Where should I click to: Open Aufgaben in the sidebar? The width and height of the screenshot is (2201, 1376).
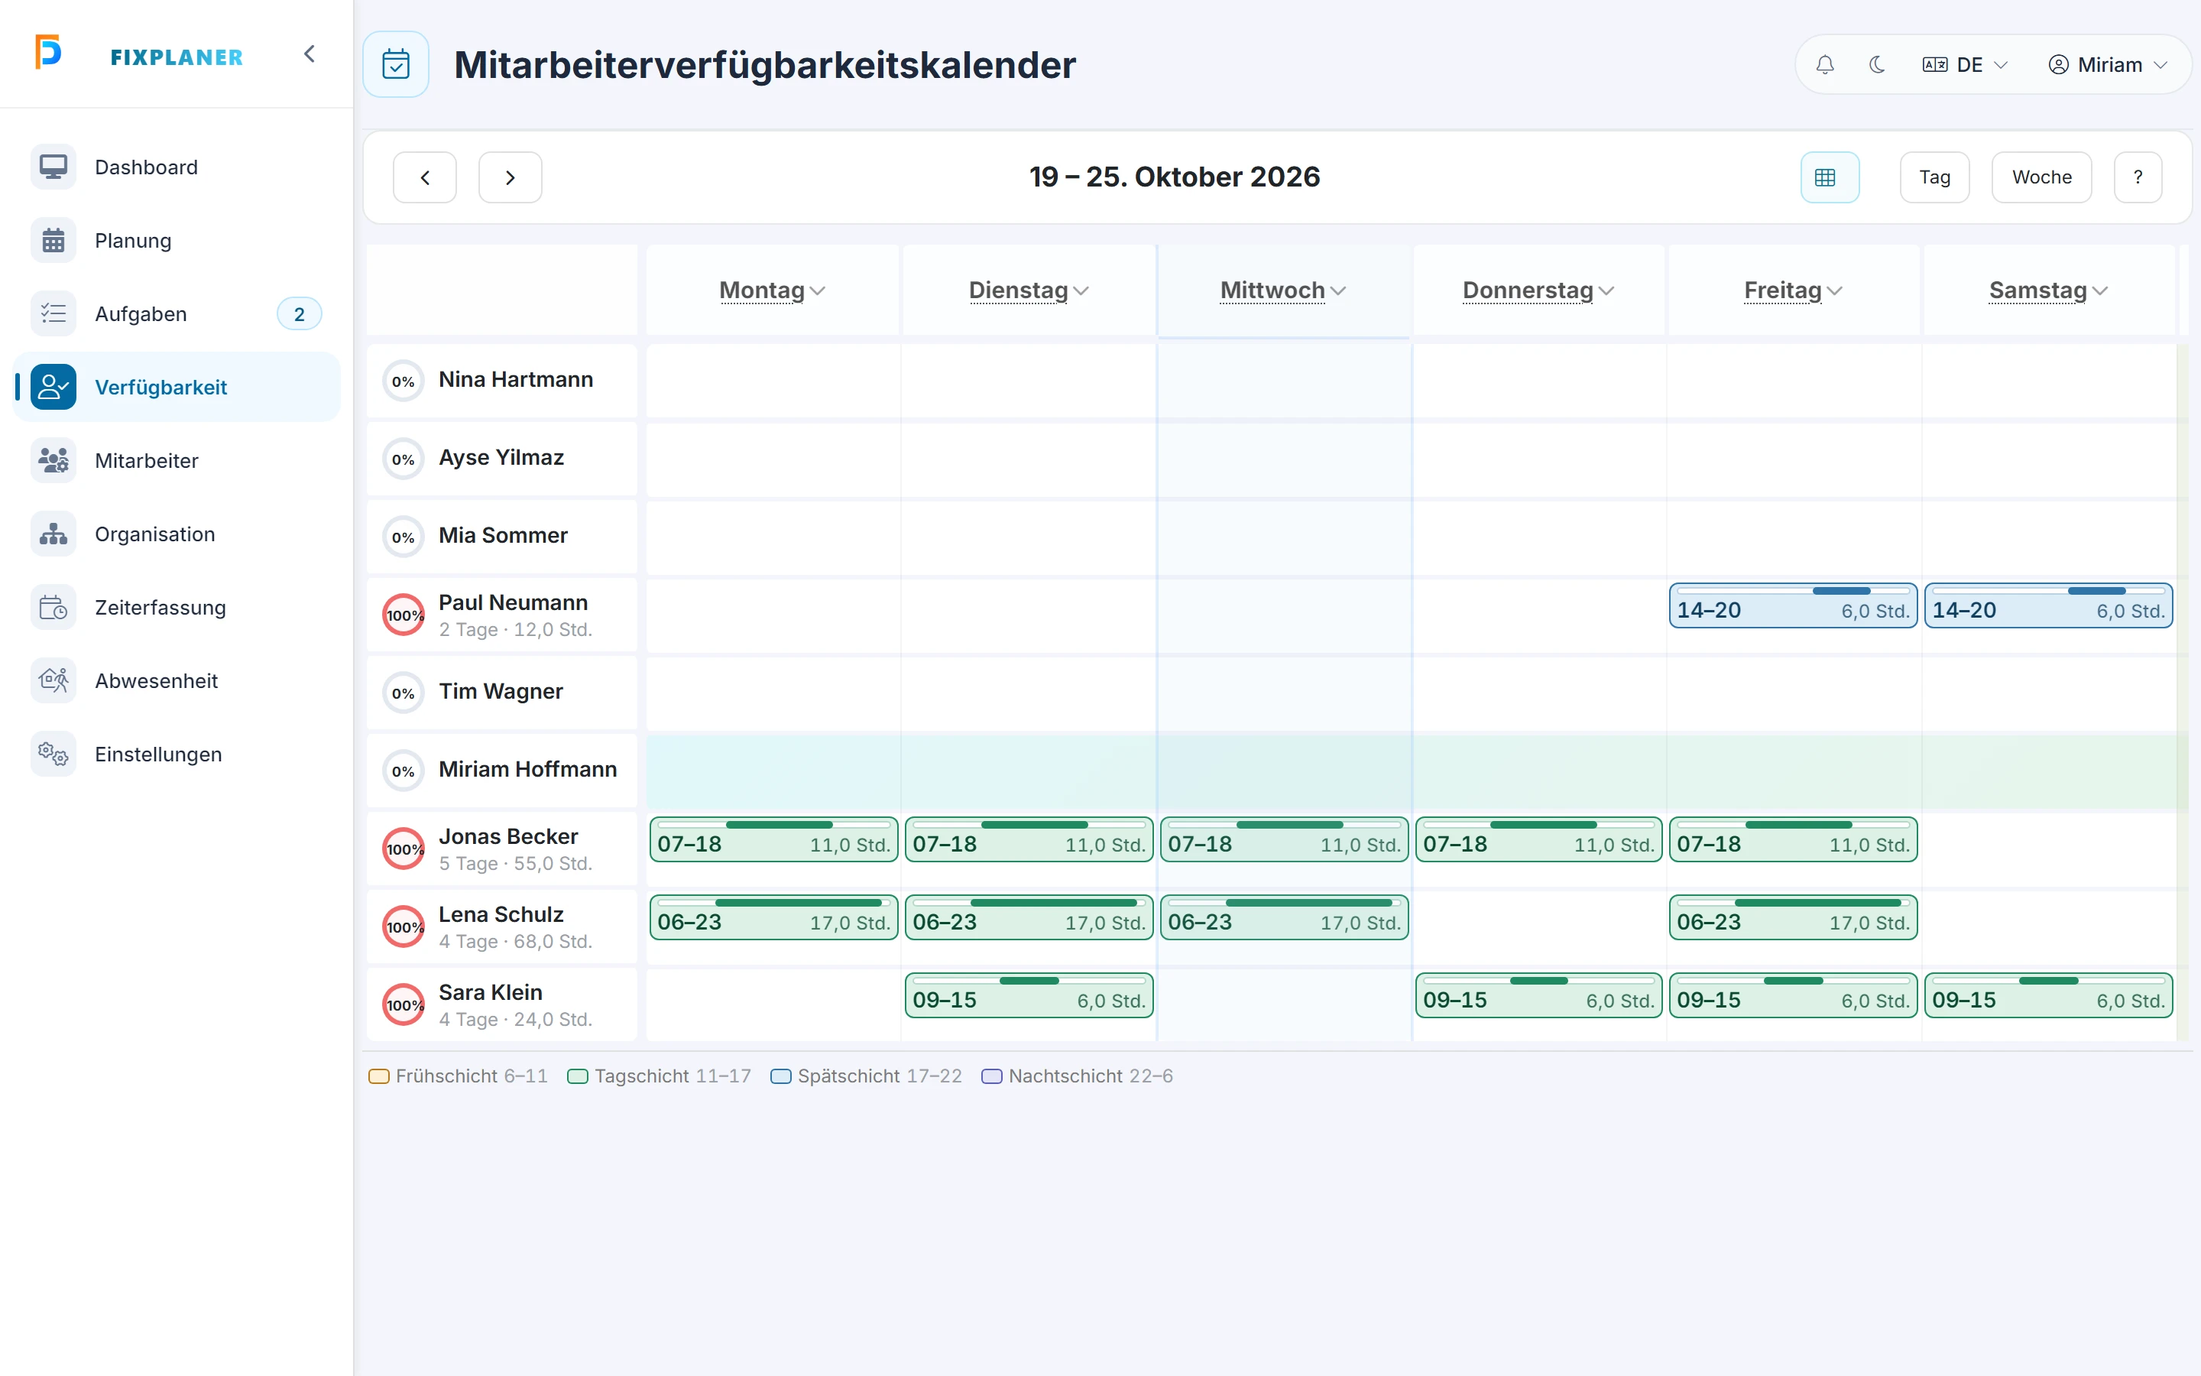[177, 314]
